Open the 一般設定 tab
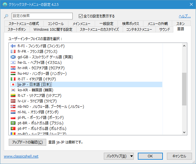 tap(106, 23)
